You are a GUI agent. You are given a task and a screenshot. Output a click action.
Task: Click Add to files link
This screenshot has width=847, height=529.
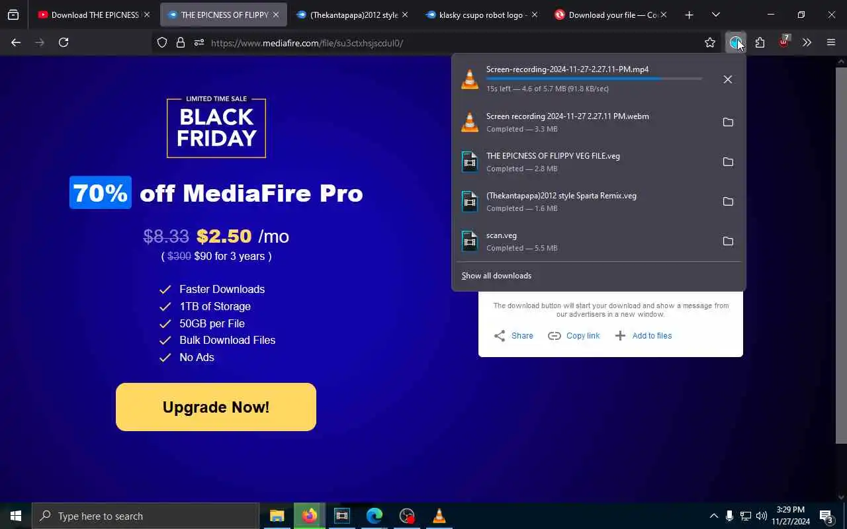643,336
